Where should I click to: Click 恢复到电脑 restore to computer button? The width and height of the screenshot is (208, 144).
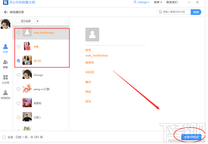(x=191, y=137)
